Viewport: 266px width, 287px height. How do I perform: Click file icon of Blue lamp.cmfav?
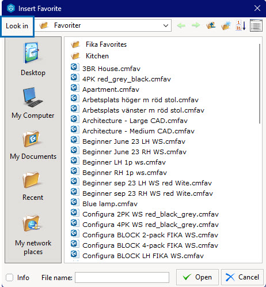pyautogui.click(x=75, y=203)
